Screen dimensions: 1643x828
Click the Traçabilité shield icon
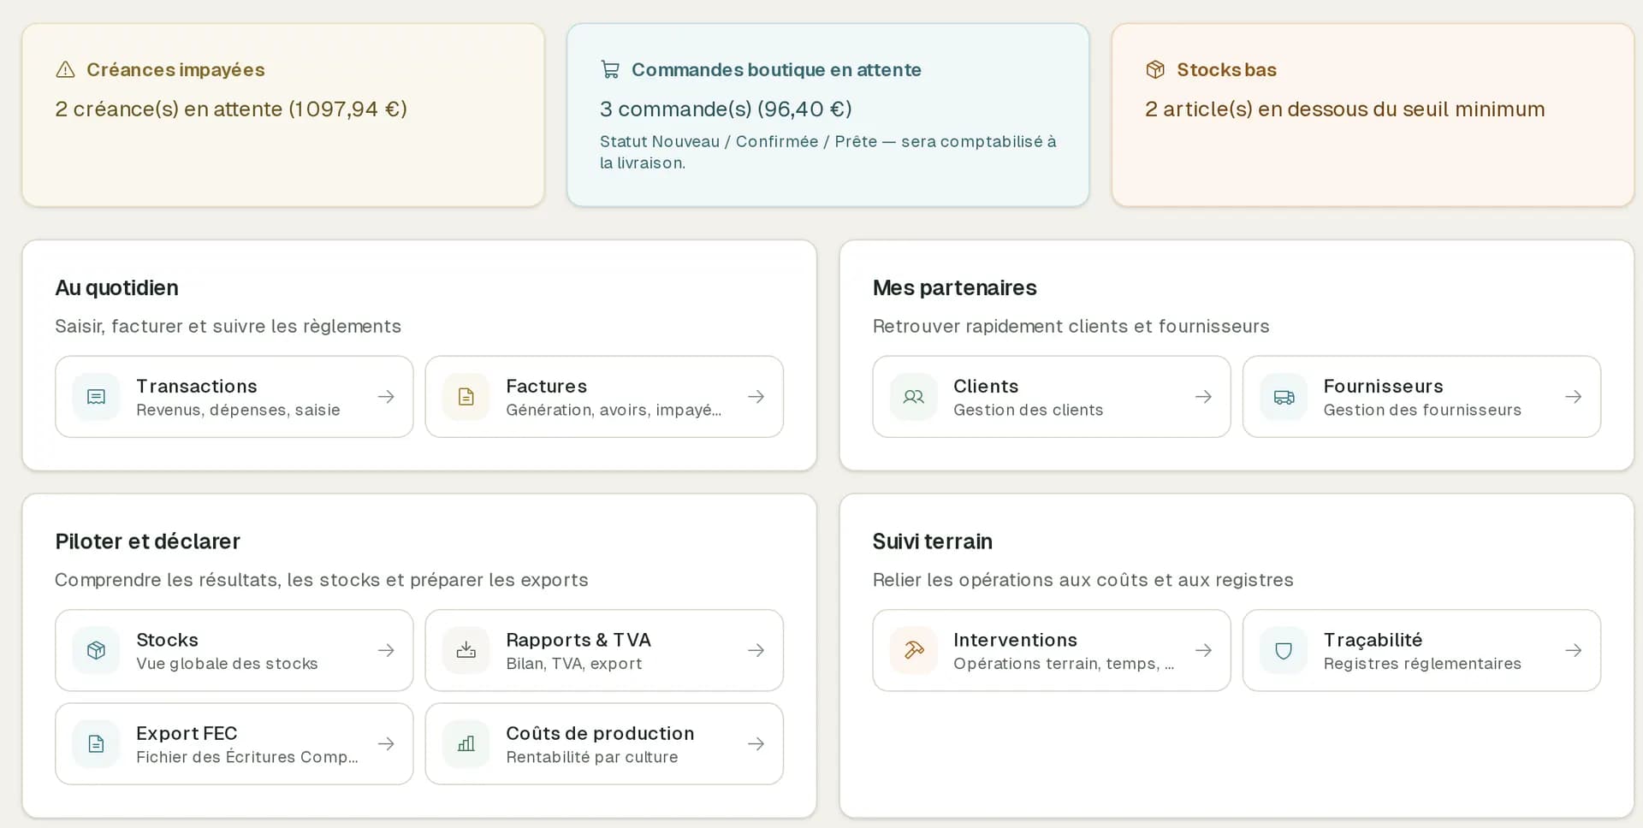(1284, 651)
